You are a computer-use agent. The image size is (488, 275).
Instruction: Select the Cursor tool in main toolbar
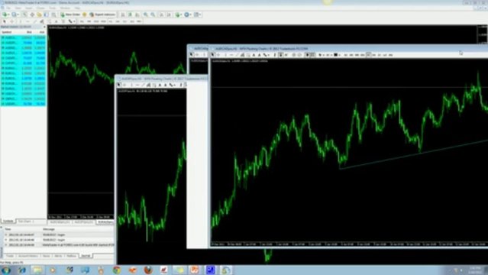coord(5,21)
